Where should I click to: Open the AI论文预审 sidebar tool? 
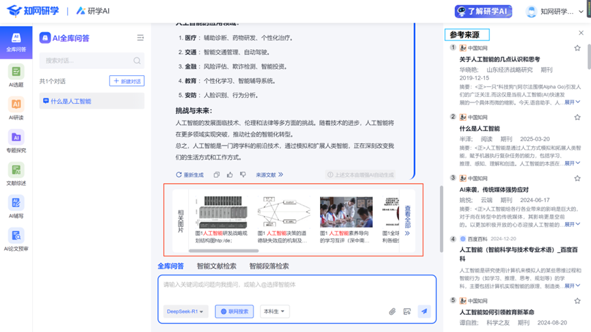coord(16,238)
